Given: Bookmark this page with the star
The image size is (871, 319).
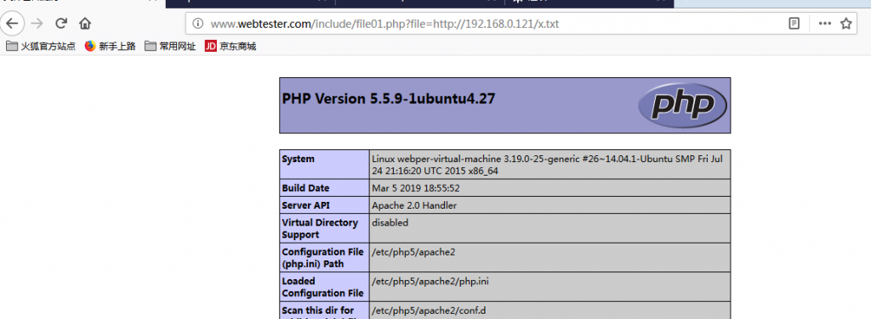Looking at the screenshot, I should [x=846, y=24].
